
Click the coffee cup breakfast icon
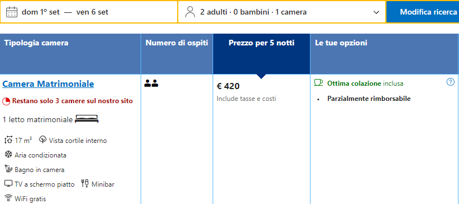(x=318, y=82)
